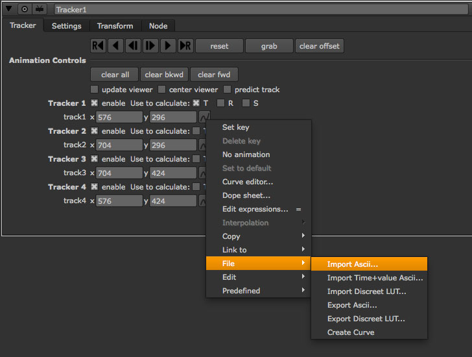472x357 pixels.
Task: Toggle Tracker 1 enable checkbox
Action: [x=95, y=103]
